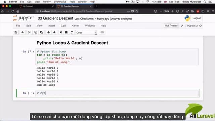Screen dimensions: 215x121
Task: Close the MLCourse/ tab
Action: coord(53,6)
